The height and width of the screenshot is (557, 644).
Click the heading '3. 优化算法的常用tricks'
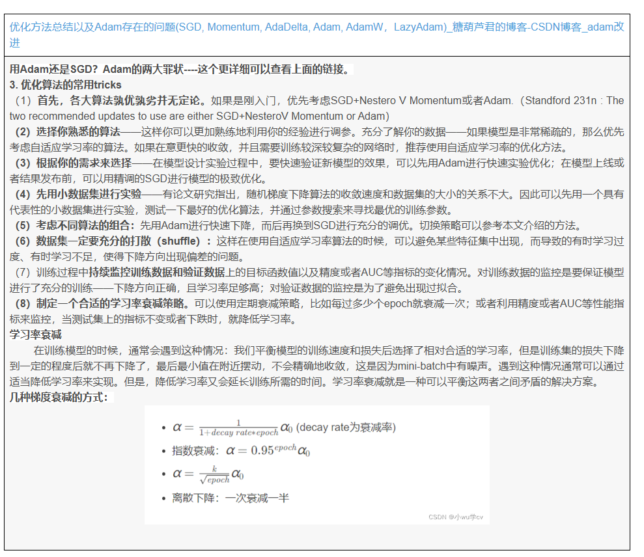click(65, 85)
